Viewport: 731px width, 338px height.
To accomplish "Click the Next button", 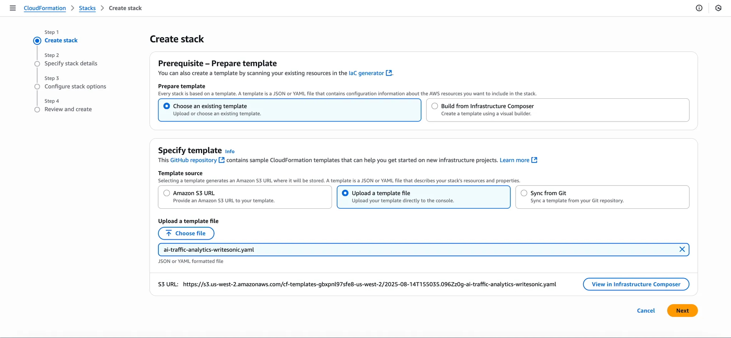I will pyautogui.click(x=682, y=311).
